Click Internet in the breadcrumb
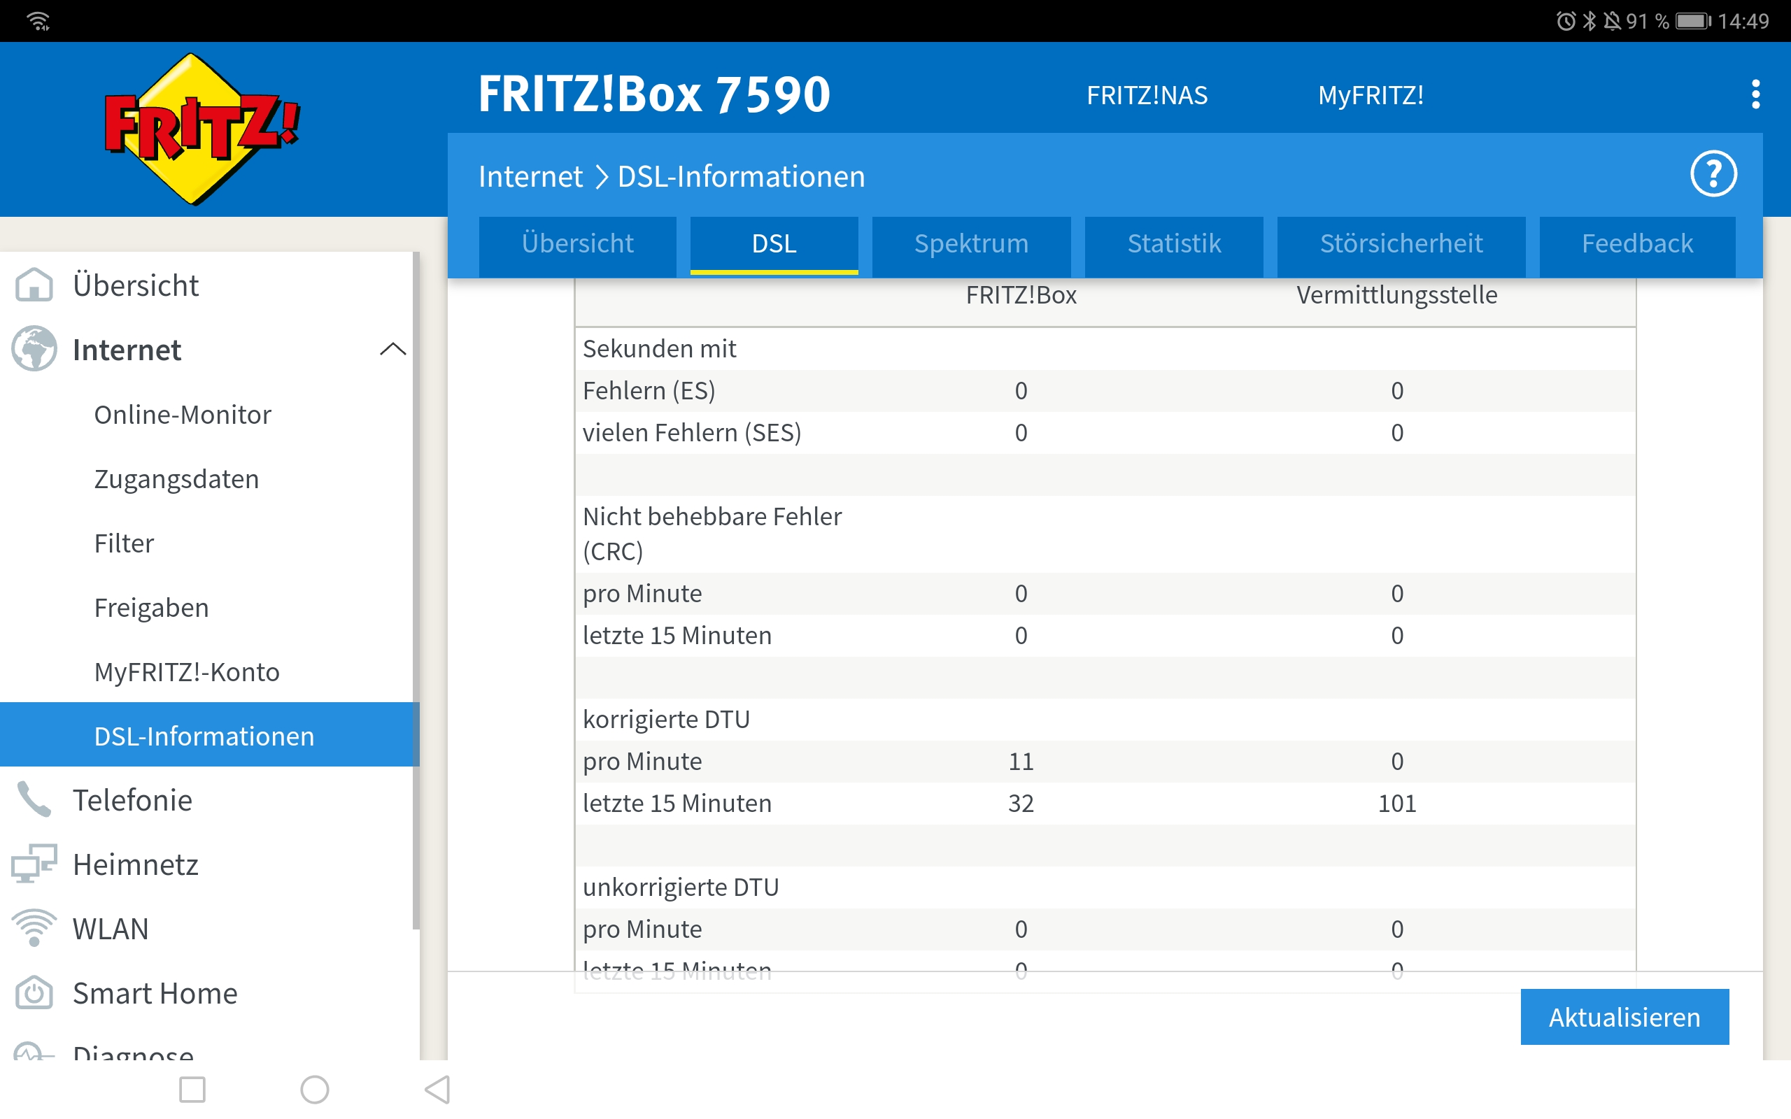Viewport: 1791px width, 1119px height. (x=530, y=177)
